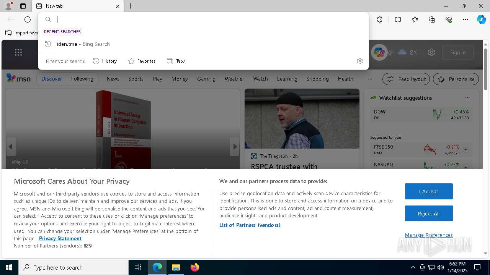This screenshot has height=275, width=490.
Task: Select recent search iden.tme
Action: (203, 44)
